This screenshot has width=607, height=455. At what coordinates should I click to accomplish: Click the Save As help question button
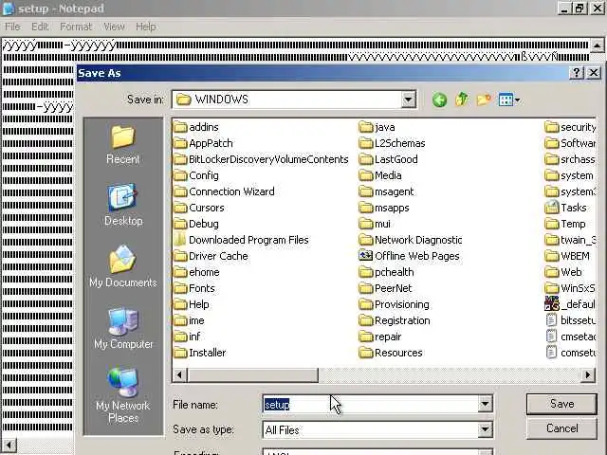[x=577, y=73]
